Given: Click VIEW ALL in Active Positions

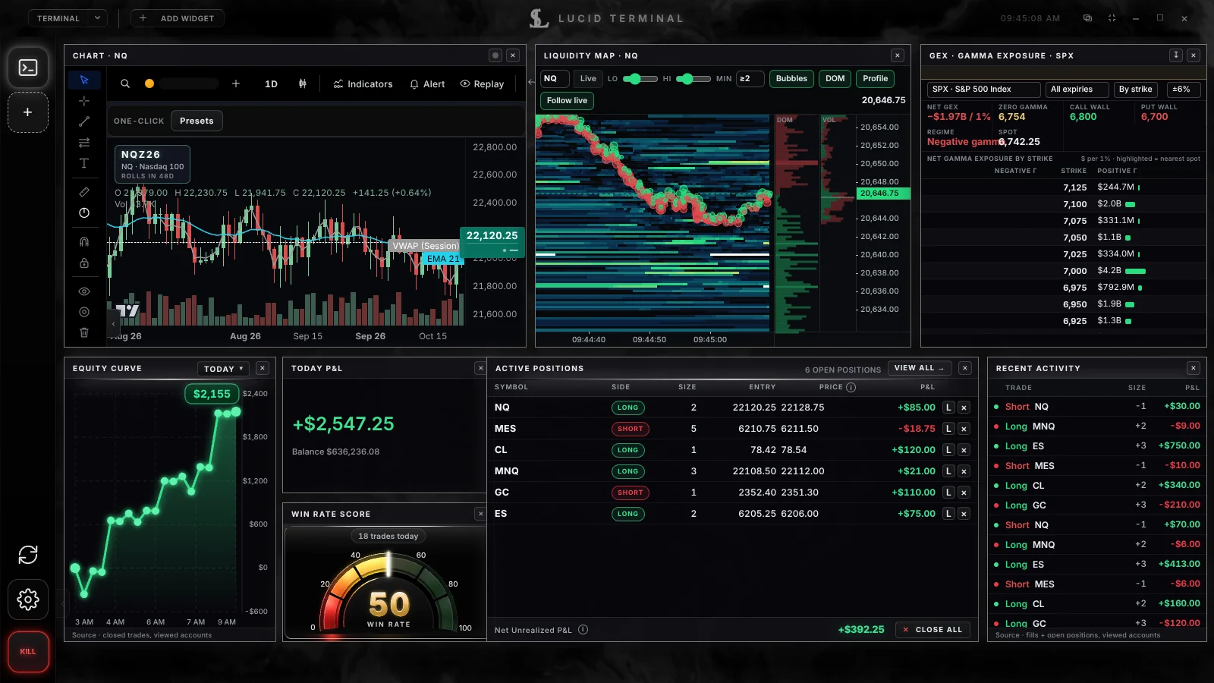Looking at the screenshot, I should [920, 368].
